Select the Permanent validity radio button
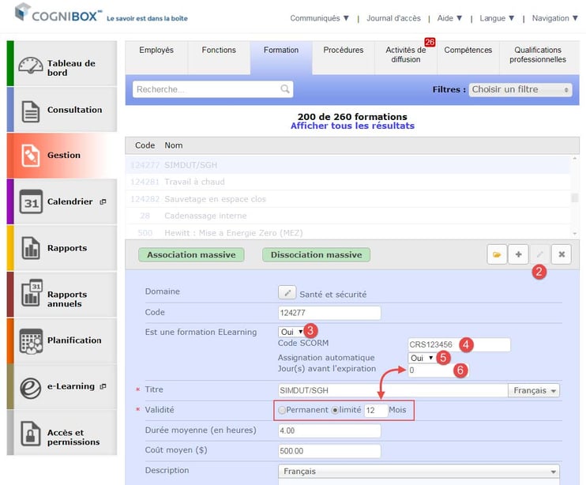The height and width of the screenshot is (485, 586). (282, 410)
